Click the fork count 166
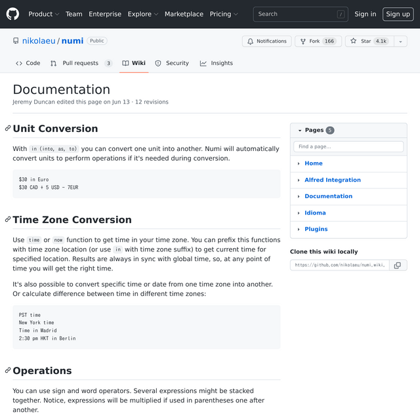The height and width of the screenshot is (420, 420). [329, 41]
